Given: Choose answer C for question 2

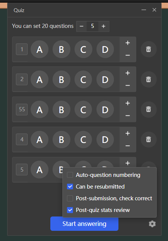Looking at the screenshot, I should (83, 80).
